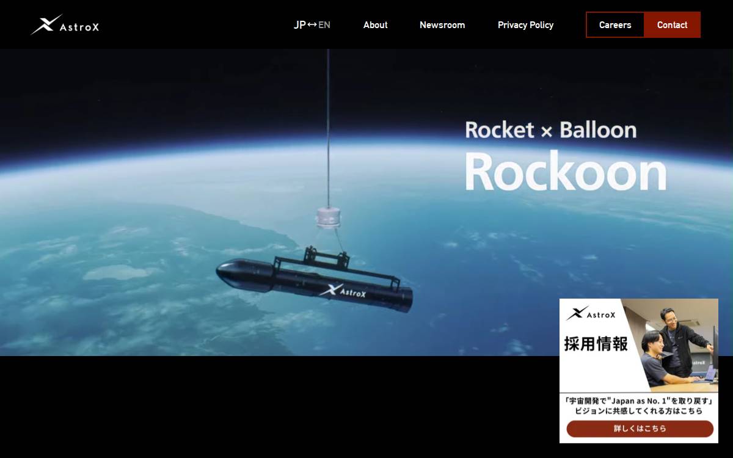Open the red Contact button

[672, 25]
